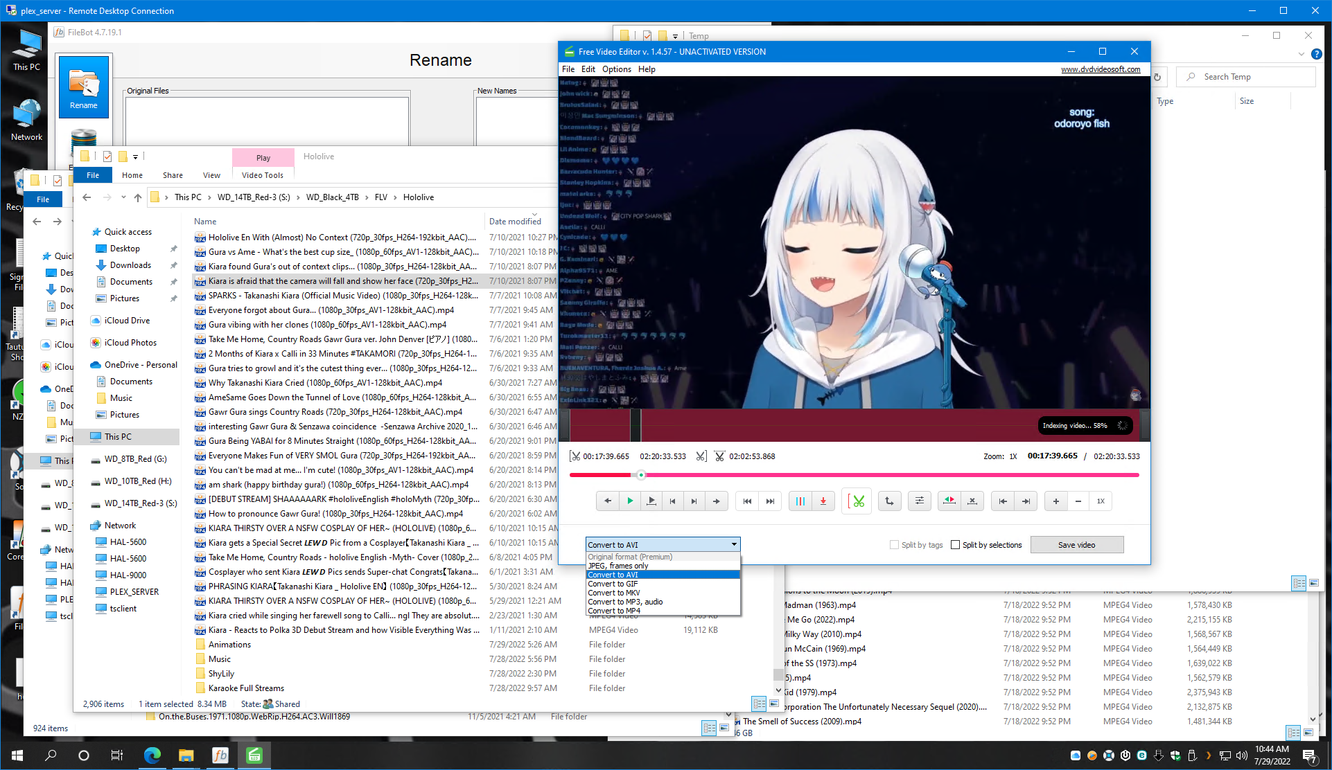Toggle the Split by tags checkbox

pyautogui.click(x=894, y=545)
